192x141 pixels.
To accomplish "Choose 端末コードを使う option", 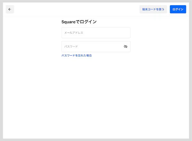I will tap(153, 9).
